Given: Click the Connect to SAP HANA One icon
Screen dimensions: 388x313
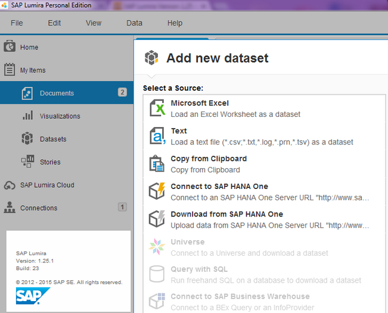Looking at the screenshot, I should click(157, 191).
